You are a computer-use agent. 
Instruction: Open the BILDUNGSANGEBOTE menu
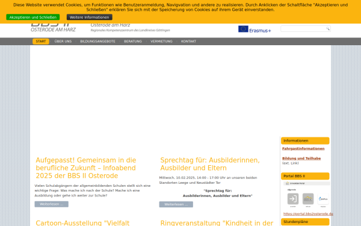click(97, 41)
